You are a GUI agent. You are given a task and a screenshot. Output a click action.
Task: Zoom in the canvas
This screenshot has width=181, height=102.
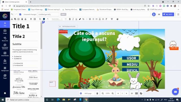[113, 93]
